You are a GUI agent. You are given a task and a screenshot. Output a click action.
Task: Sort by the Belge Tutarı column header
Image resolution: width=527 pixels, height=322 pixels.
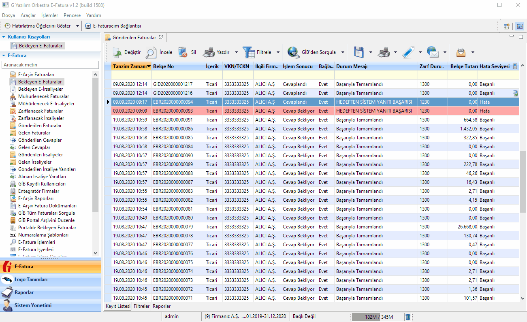coord(463,66)
